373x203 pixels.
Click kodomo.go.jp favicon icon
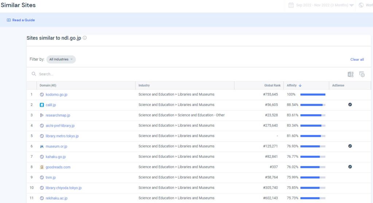pos(42,95)
